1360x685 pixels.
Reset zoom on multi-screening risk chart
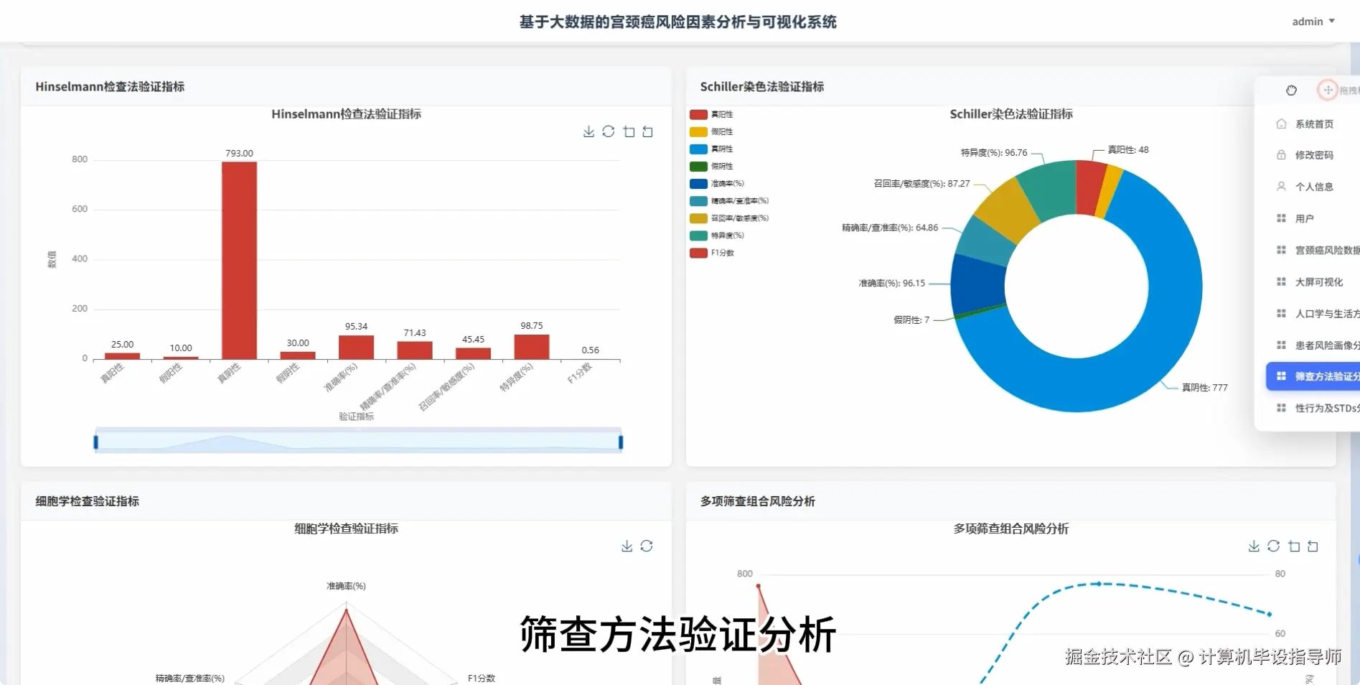(1313, 546)
